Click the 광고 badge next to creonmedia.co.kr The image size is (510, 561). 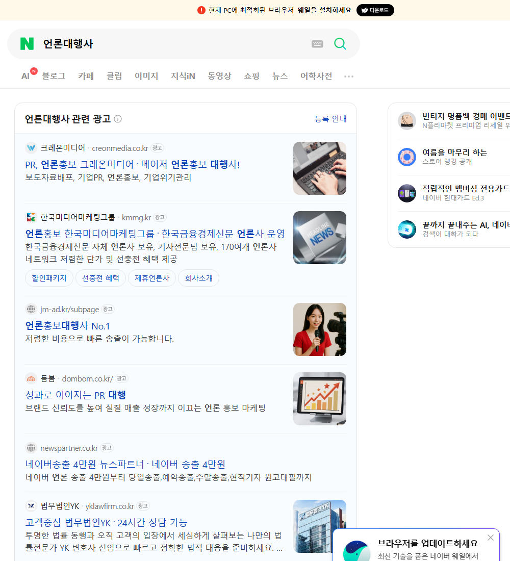tap(157, 148)
